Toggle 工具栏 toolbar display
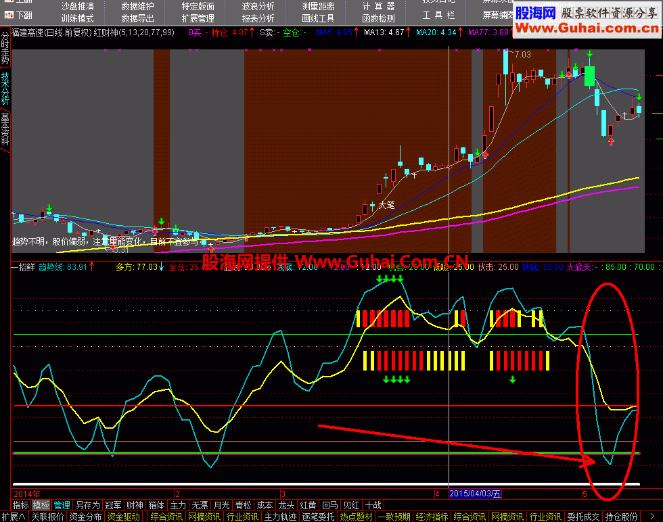The height and width of the screenshot is (522, 663). 438,16
